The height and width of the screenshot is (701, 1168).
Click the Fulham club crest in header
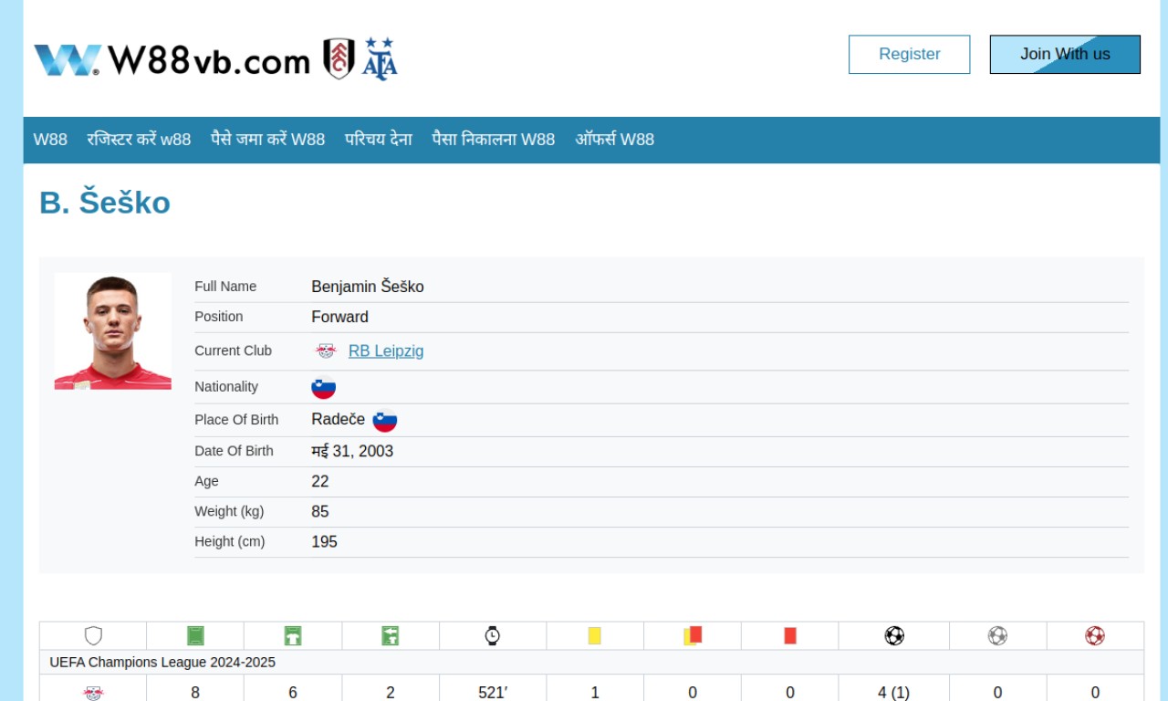[x=339, y=58]
